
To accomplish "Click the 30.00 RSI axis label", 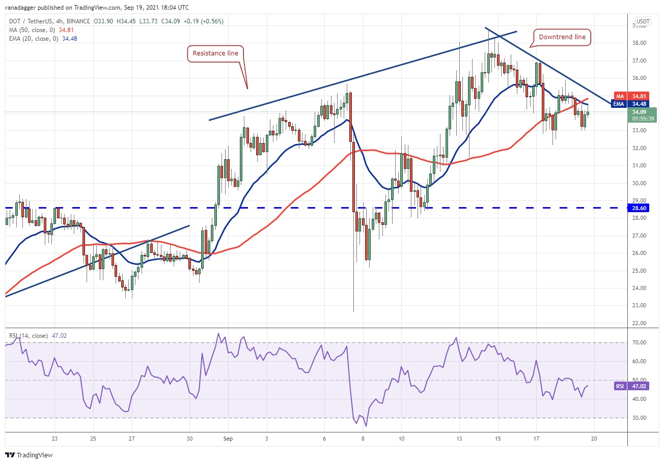I will [640, 418].
